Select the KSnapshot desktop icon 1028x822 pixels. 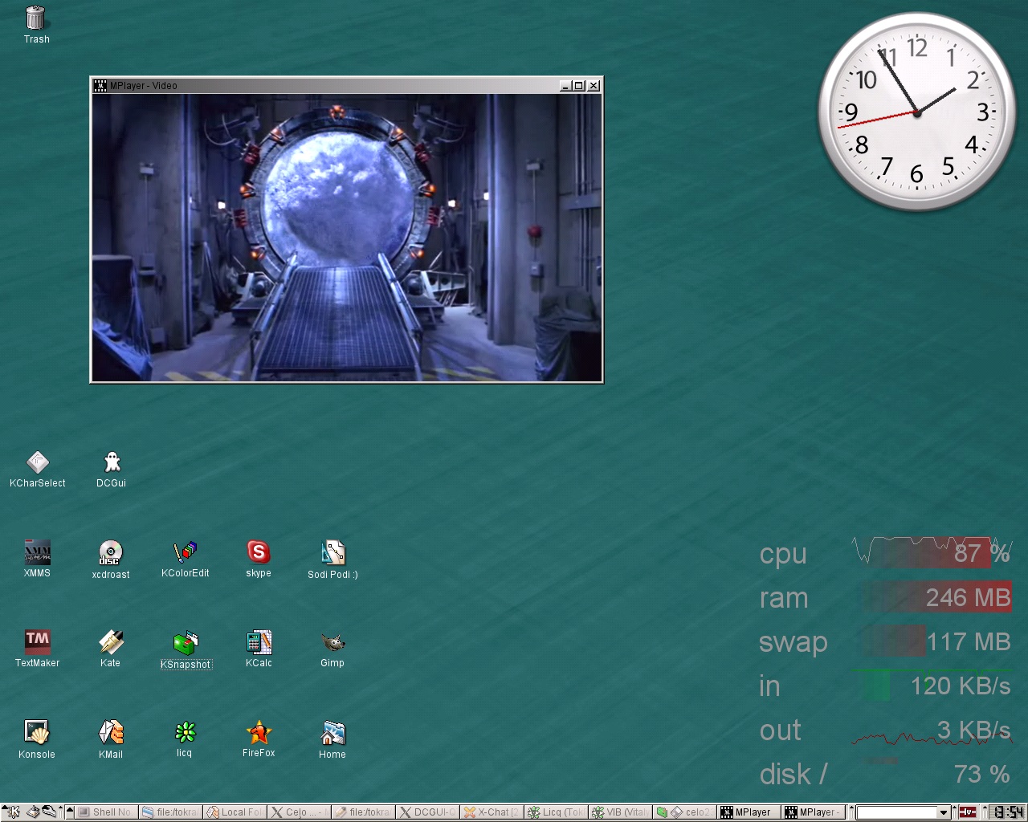[186, 649]
